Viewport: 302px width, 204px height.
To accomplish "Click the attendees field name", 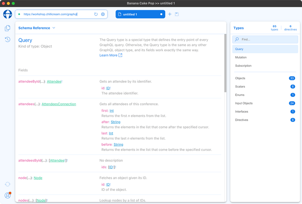I will (26, 104).
